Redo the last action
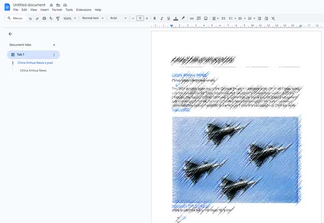 tap(37, 19)
